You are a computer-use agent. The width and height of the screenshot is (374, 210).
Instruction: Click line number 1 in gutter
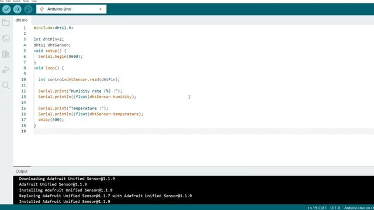pos(25,28)
